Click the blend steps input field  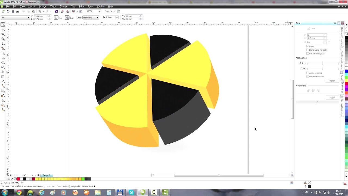(315, 35)
